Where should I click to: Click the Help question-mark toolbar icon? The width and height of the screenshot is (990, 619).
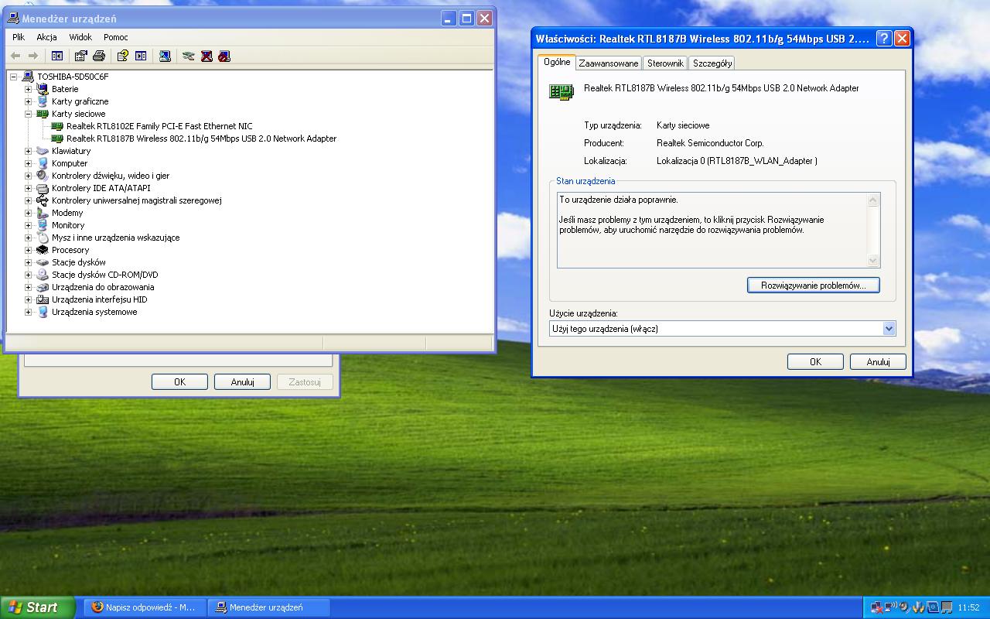(122, 56)
